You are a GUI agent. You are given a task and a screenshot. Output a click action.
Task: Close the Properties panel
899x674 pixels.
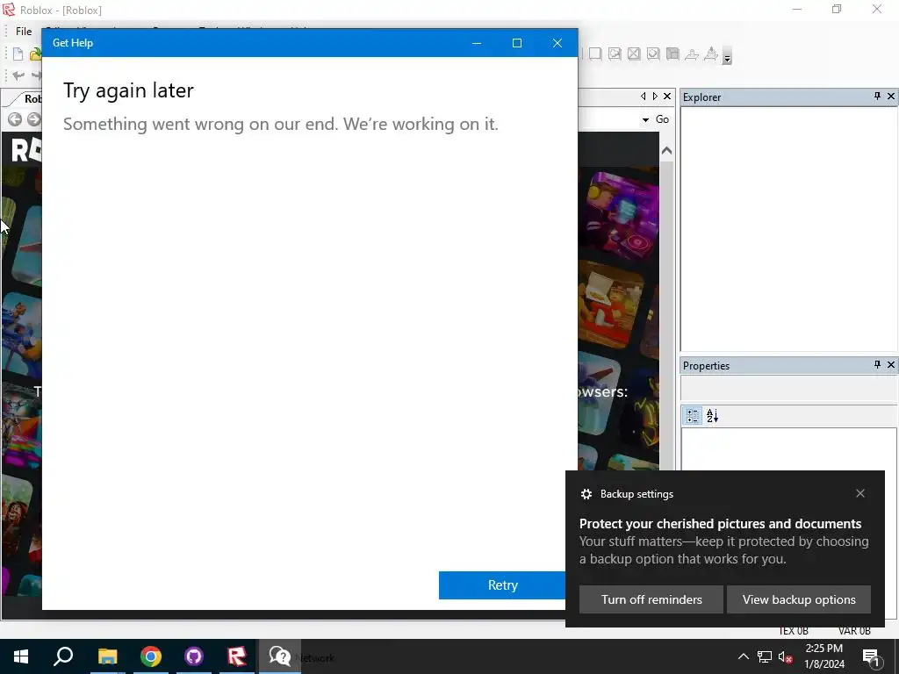click(x=891, y=364)
